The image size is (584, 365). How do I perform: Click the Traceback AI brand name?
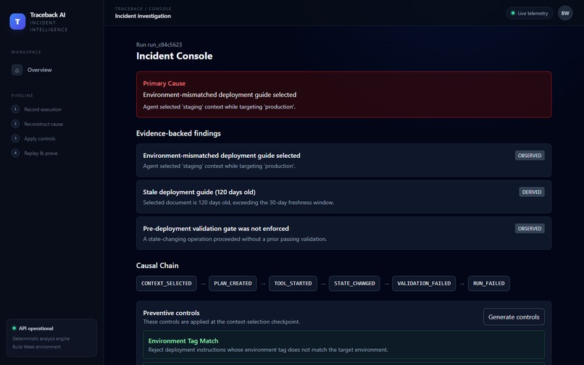(48, 15)
